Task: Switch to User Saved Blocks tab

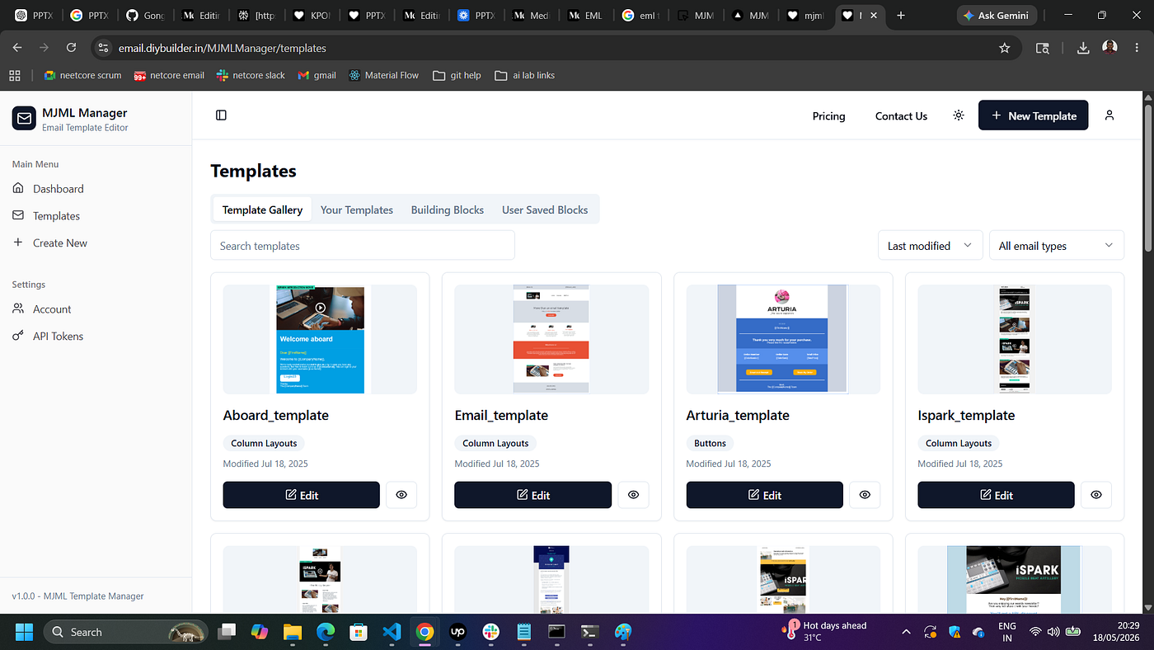Action: pos(545,210)
